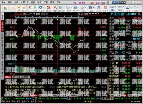Toggle the 信息 info button above chart

coord(86,14)
